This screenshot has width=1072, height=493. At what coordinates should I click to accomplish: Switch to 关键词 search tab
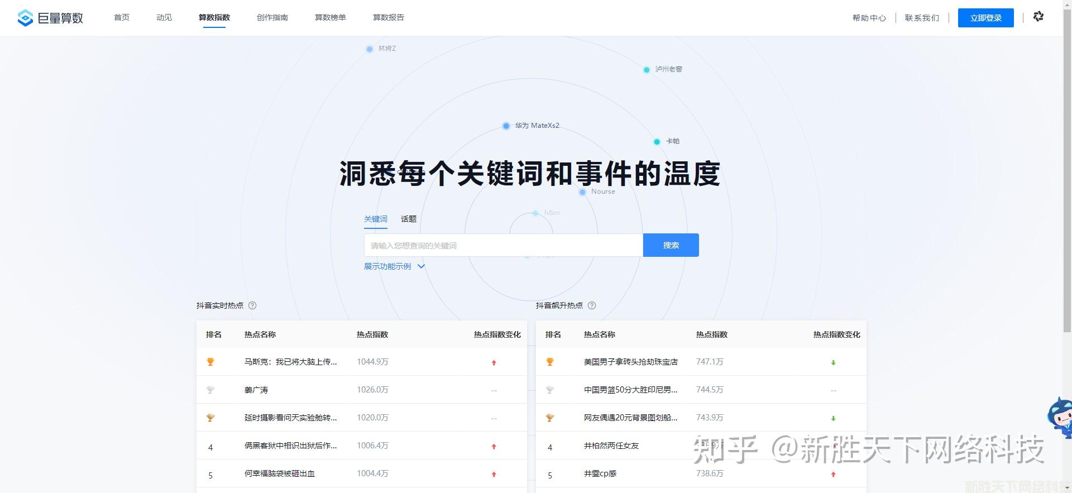[x=376, y=219]
